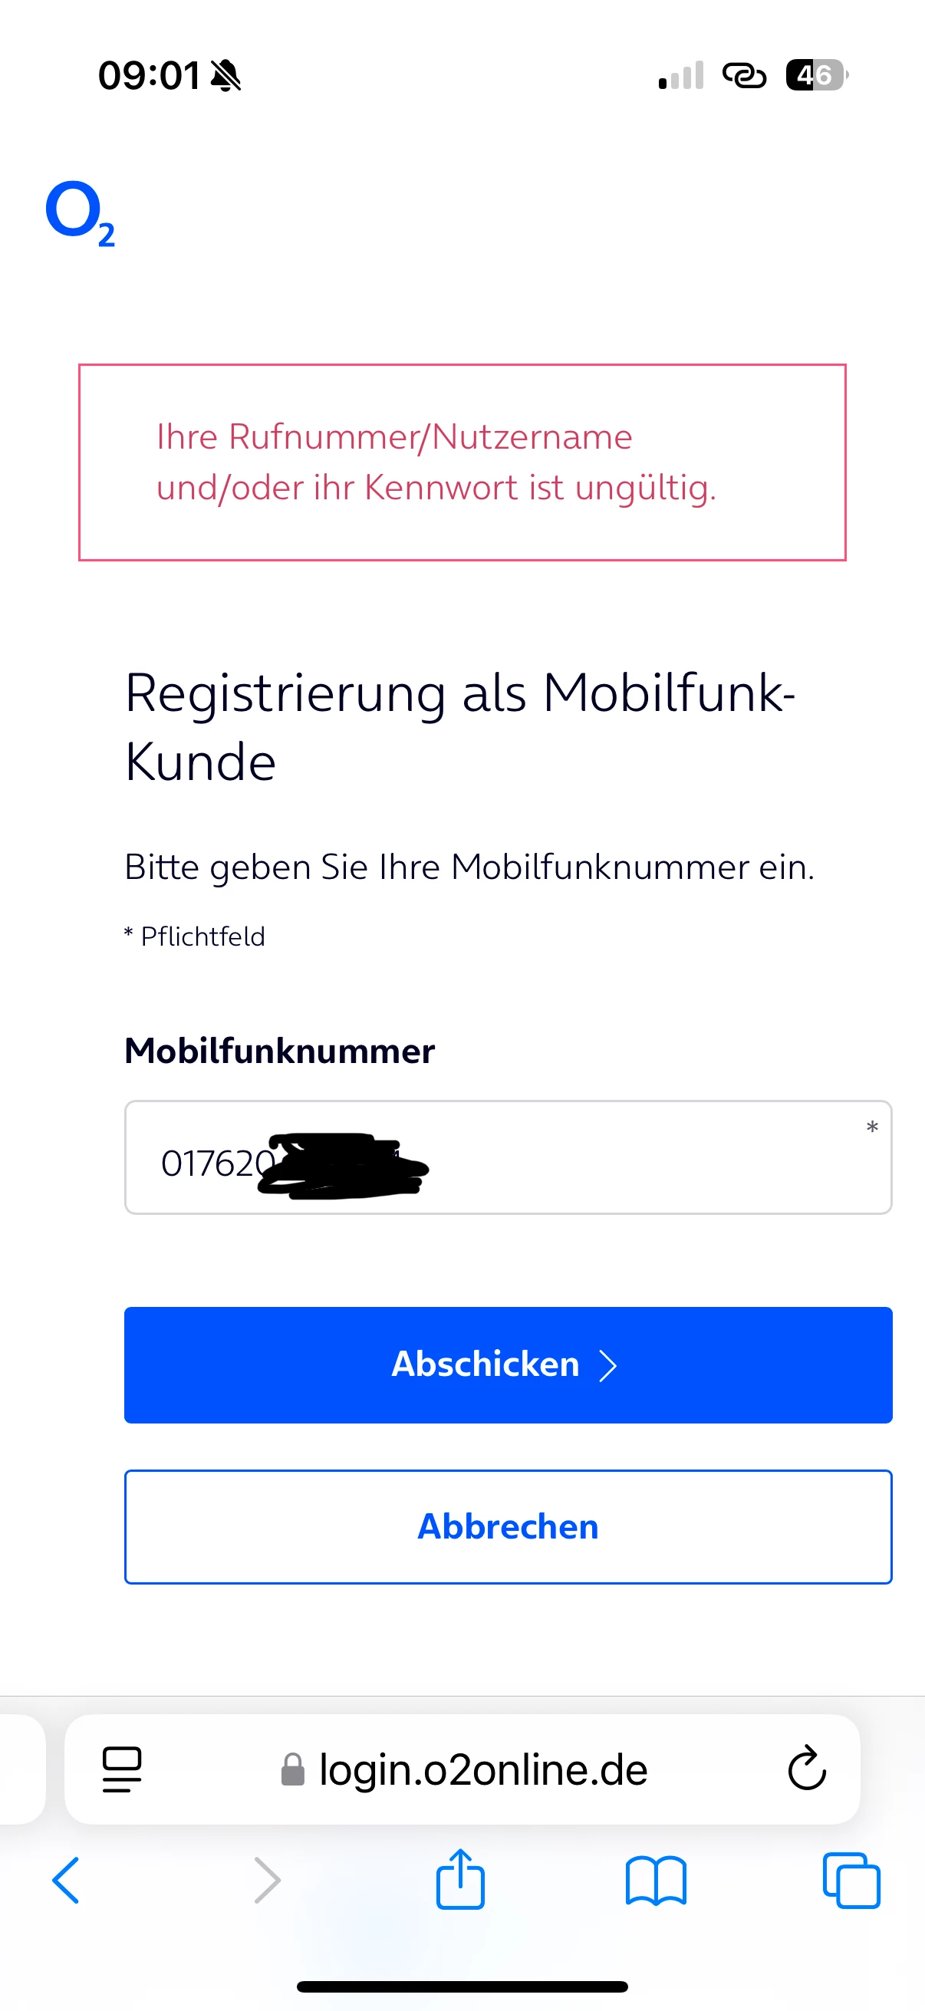This screenshot has width=925, height=2011.
Task: Tap the Registrierung als Mobilfunk-Kunde heading
Action: tap(460, 726)
